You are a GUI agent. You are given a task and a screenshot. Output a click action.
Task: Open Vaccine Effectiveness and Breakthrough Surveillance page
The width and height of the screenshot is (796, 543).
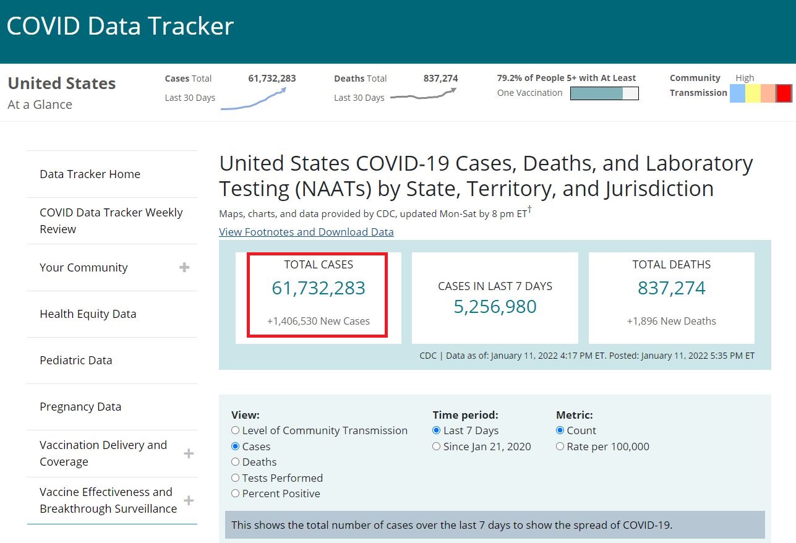click(x=108, y=500)
